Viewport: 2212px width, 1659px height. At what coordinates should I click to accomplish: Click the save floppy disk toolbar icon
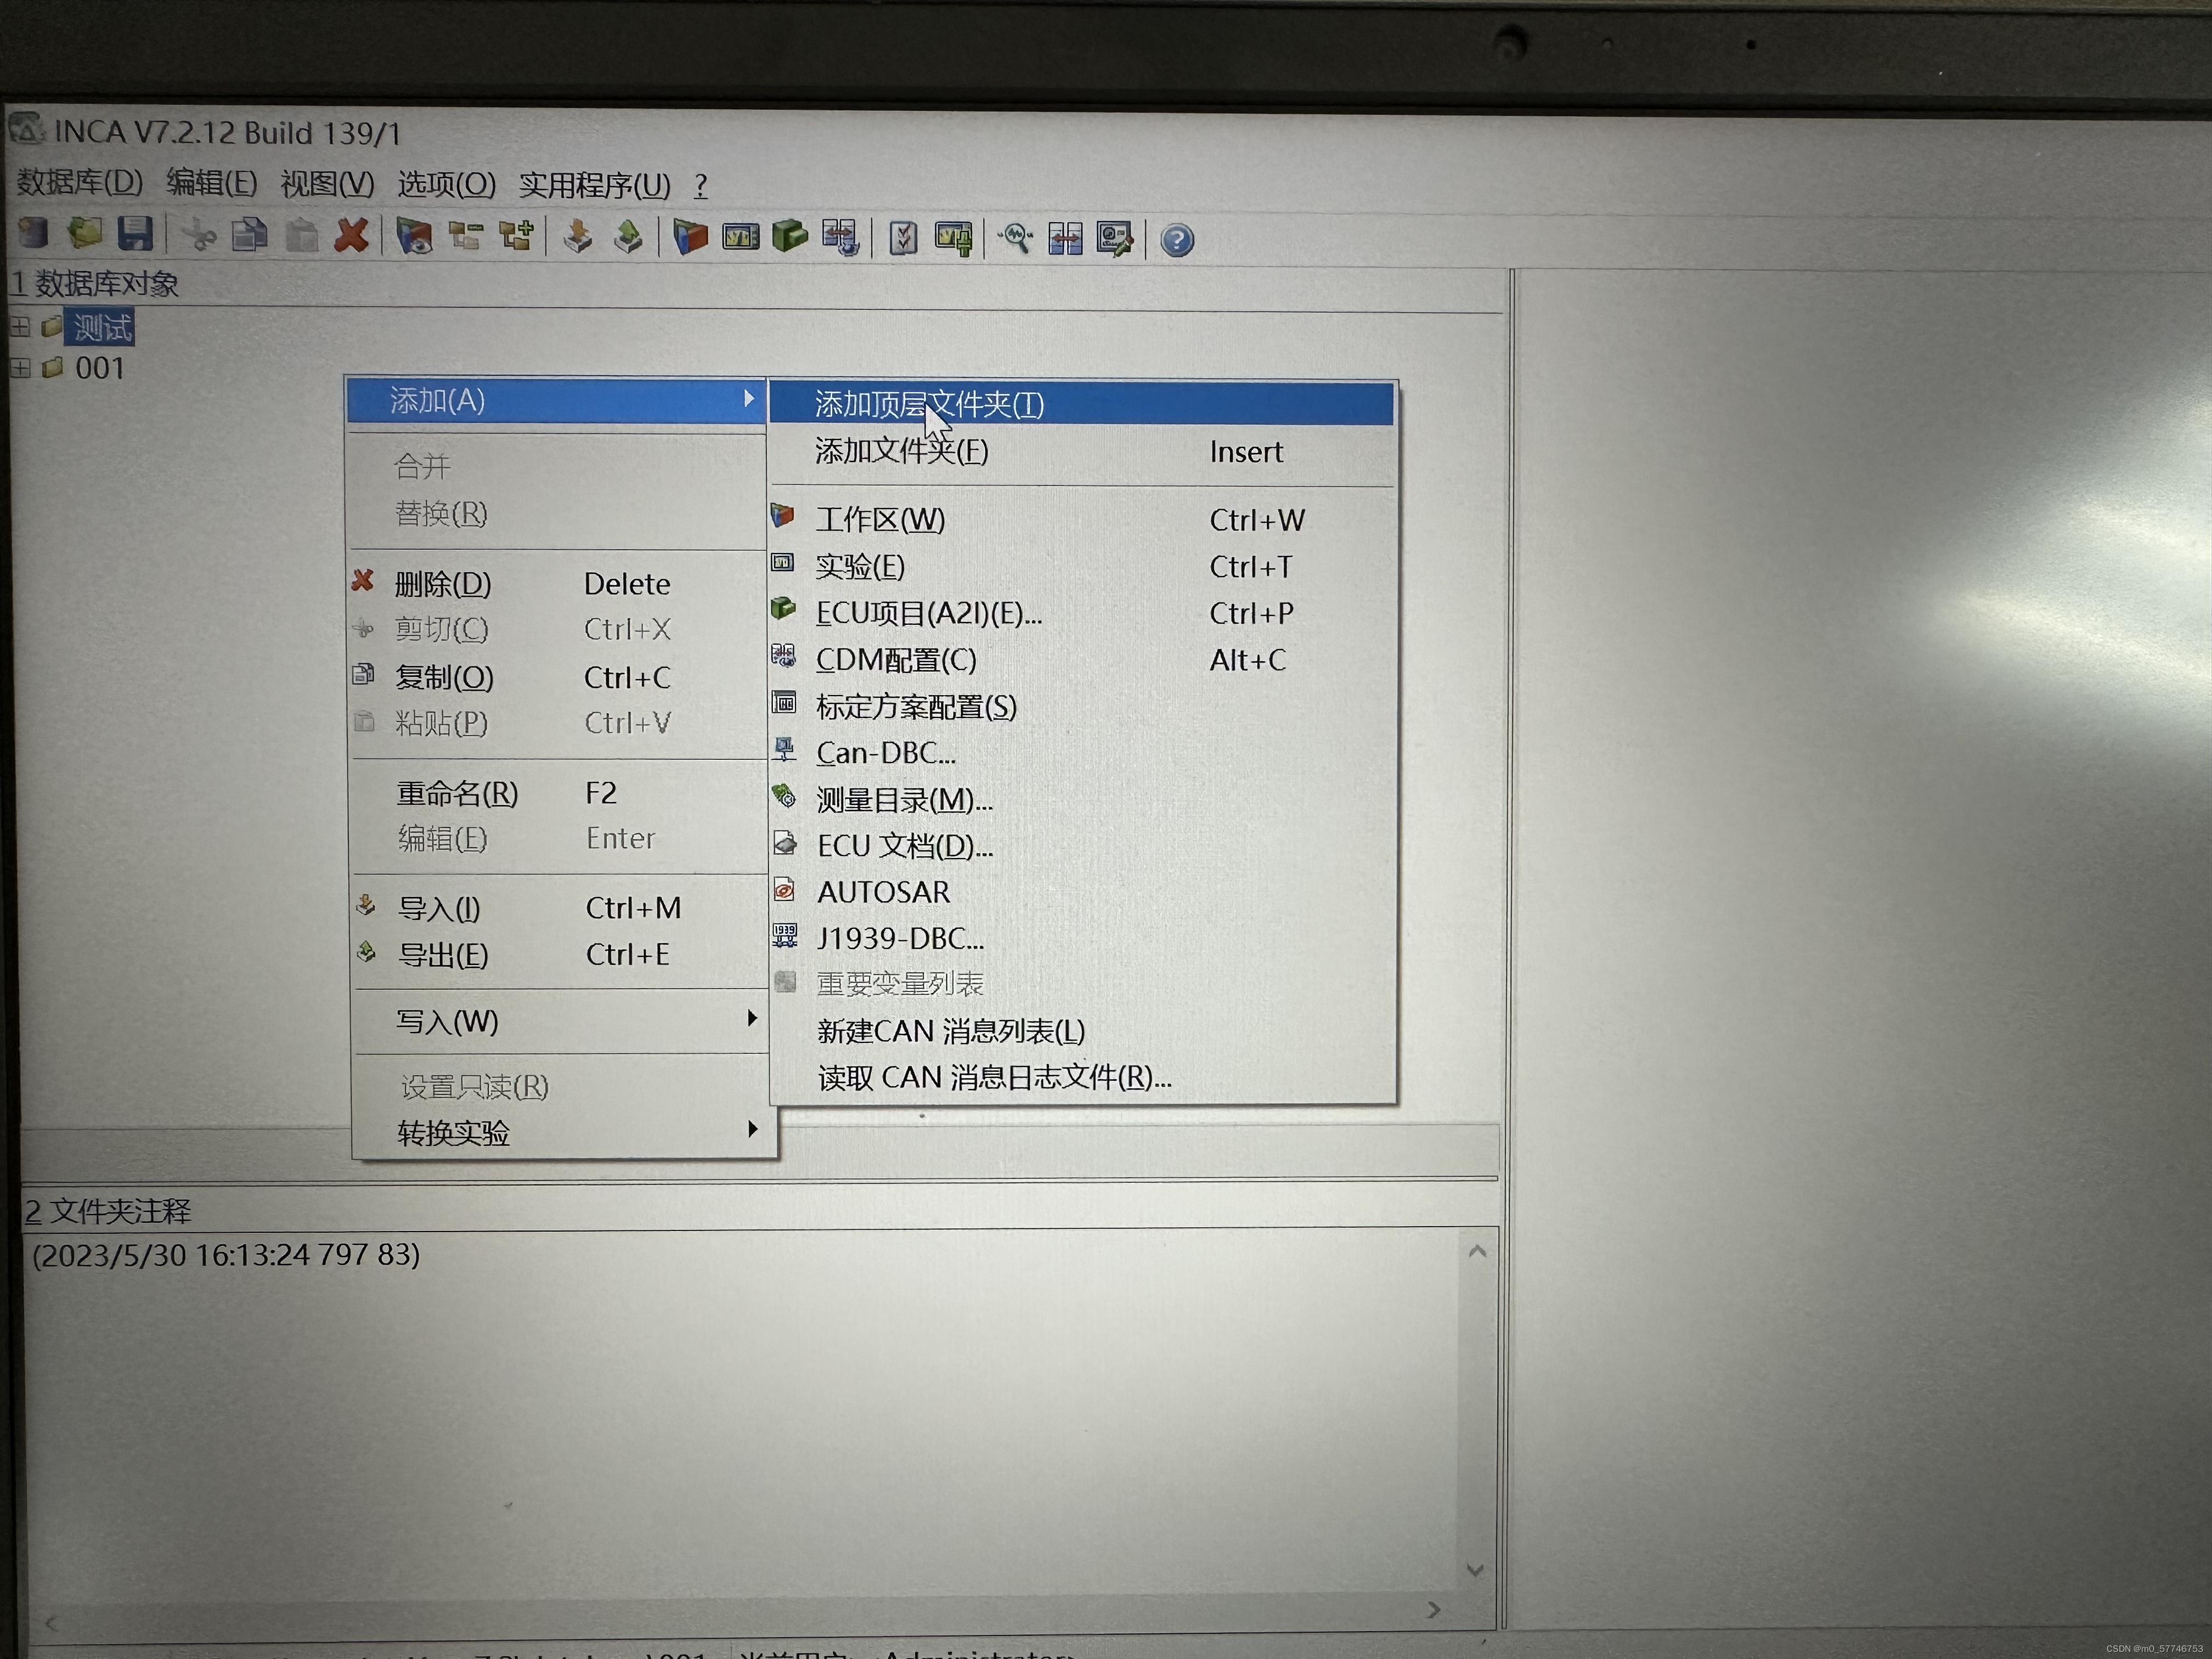[135, 234]
